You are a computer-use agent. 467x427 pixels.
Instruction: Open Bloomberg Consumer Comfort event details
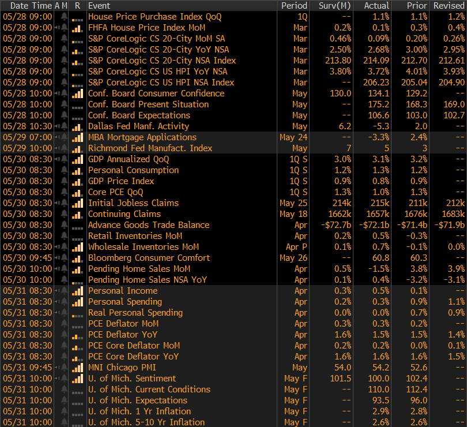[x=149, y=258]
